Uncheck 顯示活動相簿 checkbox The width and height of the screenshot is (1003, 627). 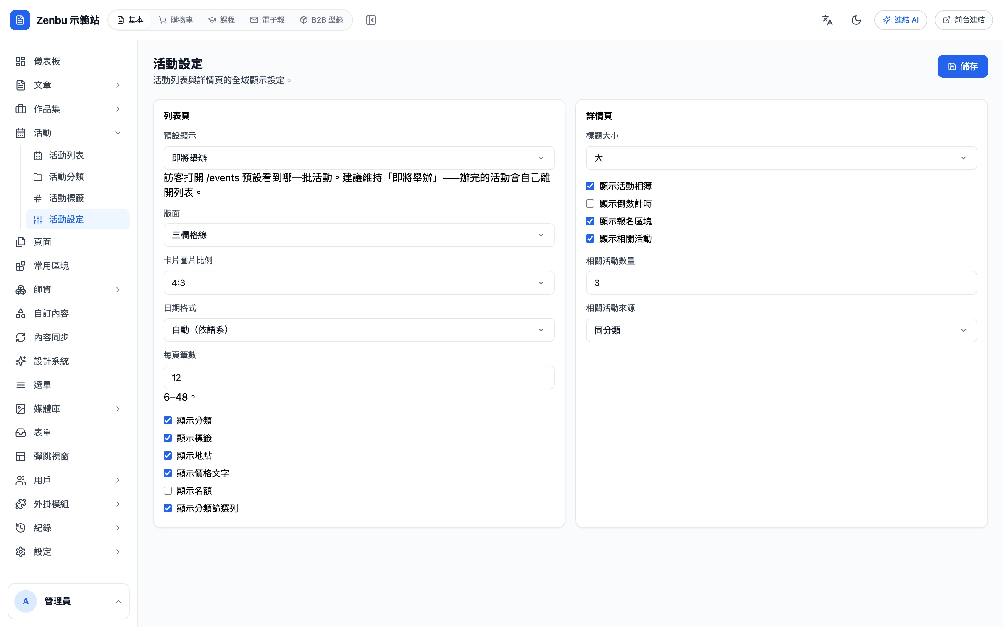[x=590, y=186]
